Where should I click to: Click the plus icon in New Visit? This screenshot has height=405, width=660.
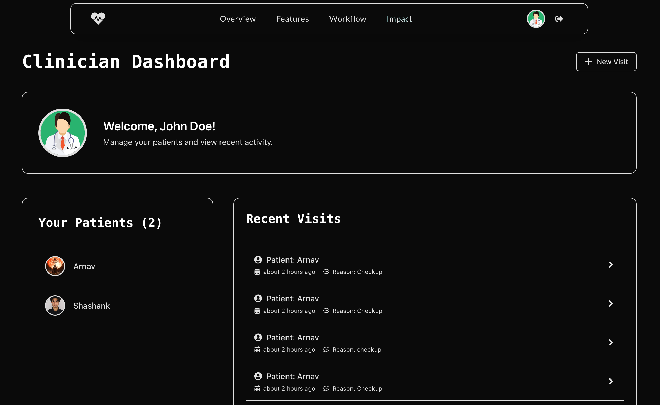pyautogui.click(x=588, y=62)
